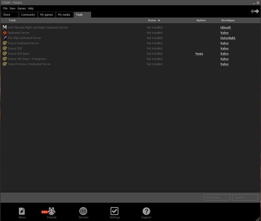The image size is (261, 221).
Task: Click the double arrow icon top right
Action: pyautogui.click(x=254, y=11)
